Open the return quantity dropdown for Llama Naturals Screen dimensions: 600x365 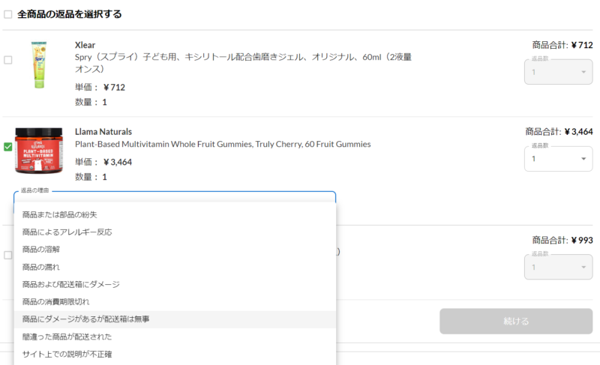558,159
